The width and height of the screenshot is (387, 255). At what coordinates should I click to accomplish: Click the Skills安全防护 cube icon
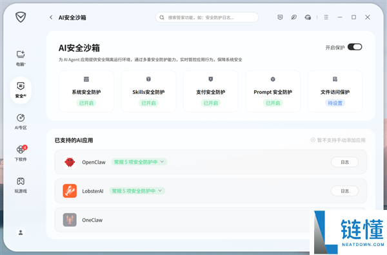148,79
